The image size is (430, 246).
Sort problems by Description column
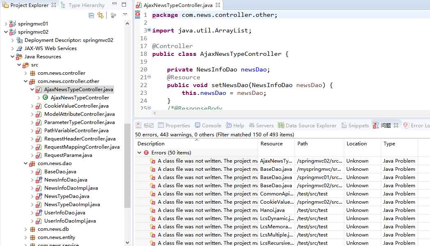[x=196, y=144]
